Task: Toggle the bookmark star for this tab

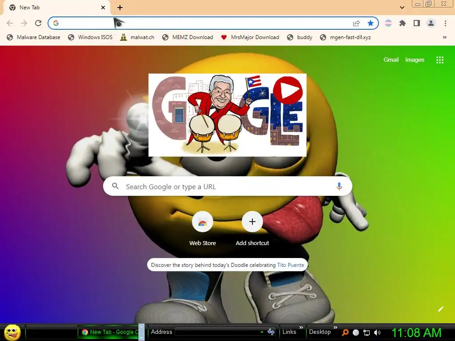Action: [x=370, y=23]
